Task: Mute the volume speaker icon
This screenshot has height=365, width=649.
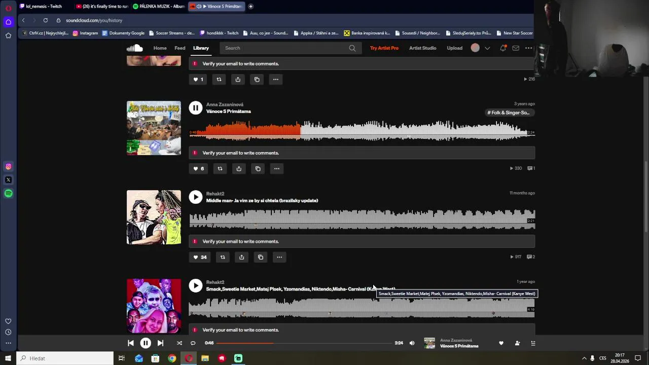Action: point(412,343)
